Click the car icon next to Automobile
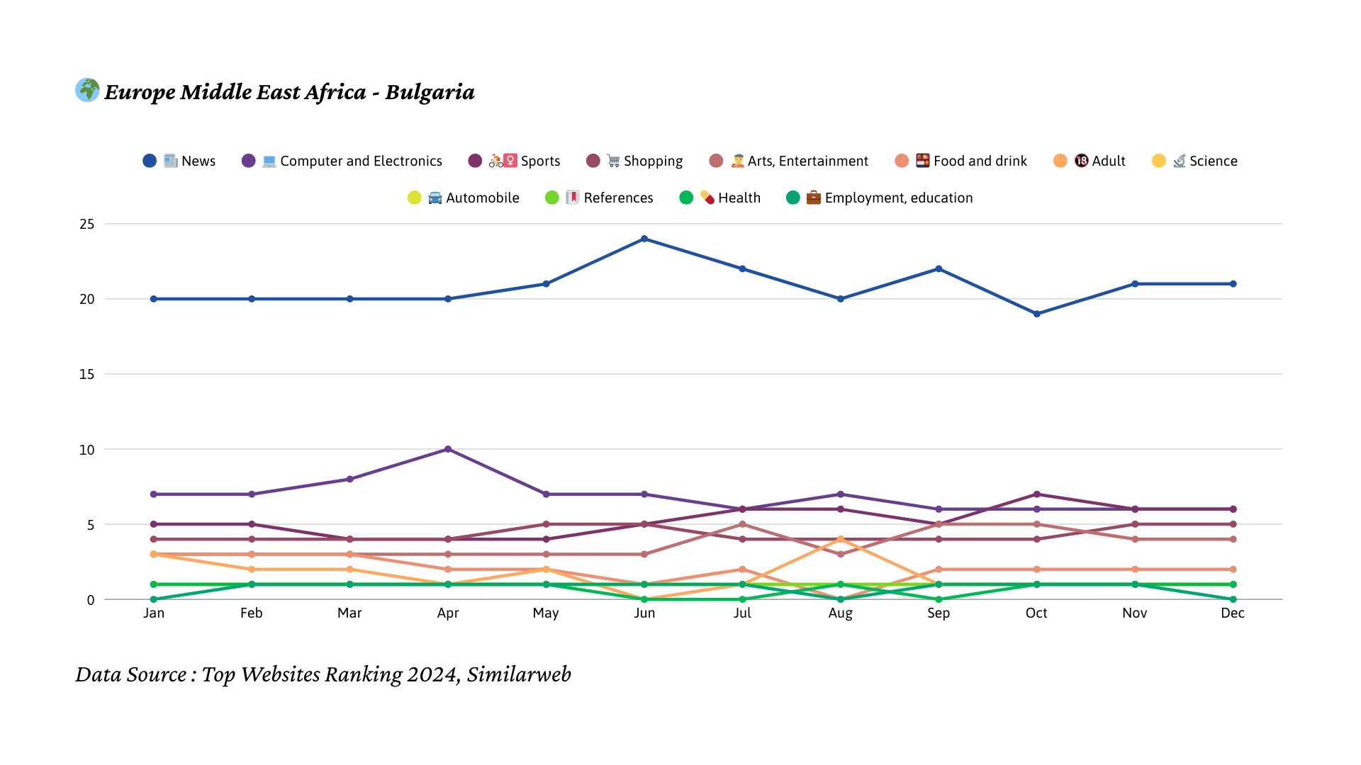Screen dimensions: 1361x765 point(435,198)
